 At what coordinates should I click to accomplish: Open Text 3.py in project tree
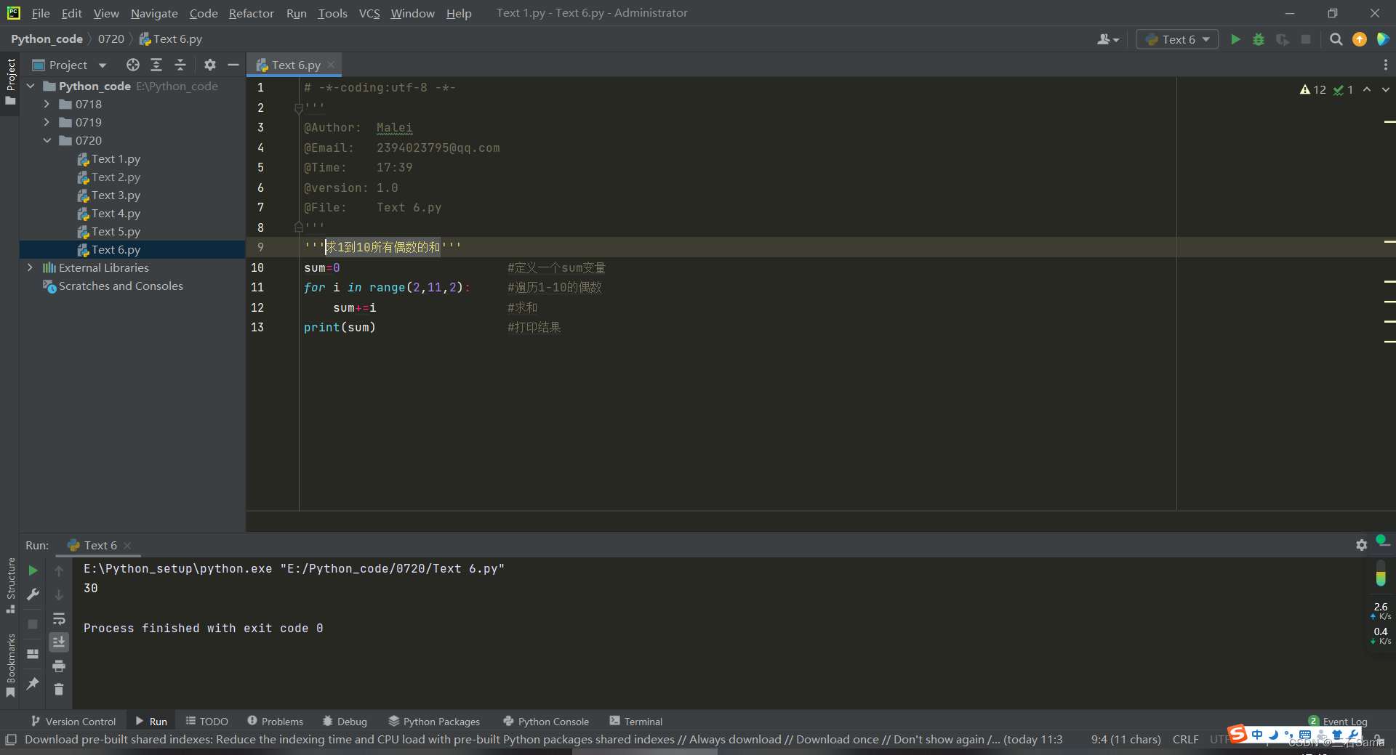point(109,195)
